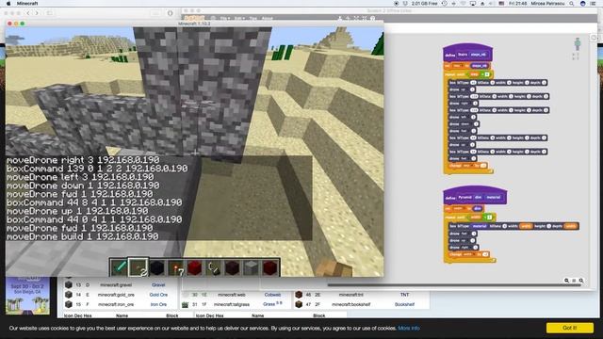This screenshot has width=603, height=339.
Task: Click the Got it! cookie button
Action: (569, 328)
